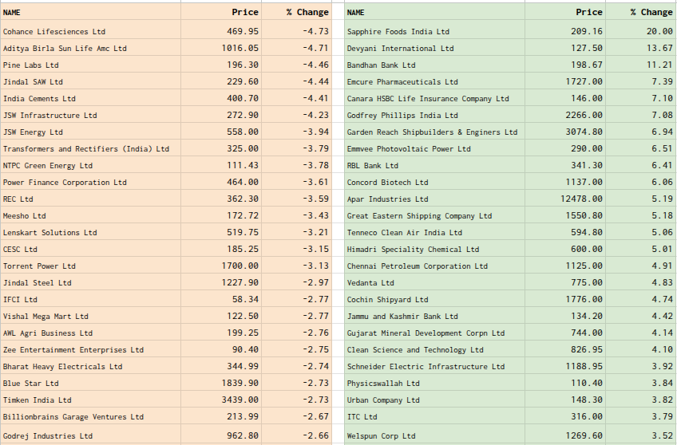Select Garden Reach Shipbuilders & Enginers Ltd
The image size is (677, 445).
tap(432, 132)
